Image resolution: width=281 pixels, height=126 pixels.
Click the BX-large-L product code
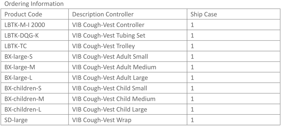point(18,78)
